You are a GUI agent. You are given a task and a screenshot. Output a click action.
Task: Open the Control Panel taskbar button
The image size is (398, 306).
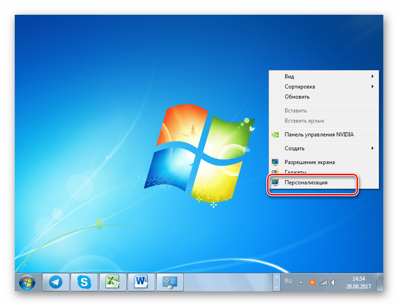click(169, 282)
